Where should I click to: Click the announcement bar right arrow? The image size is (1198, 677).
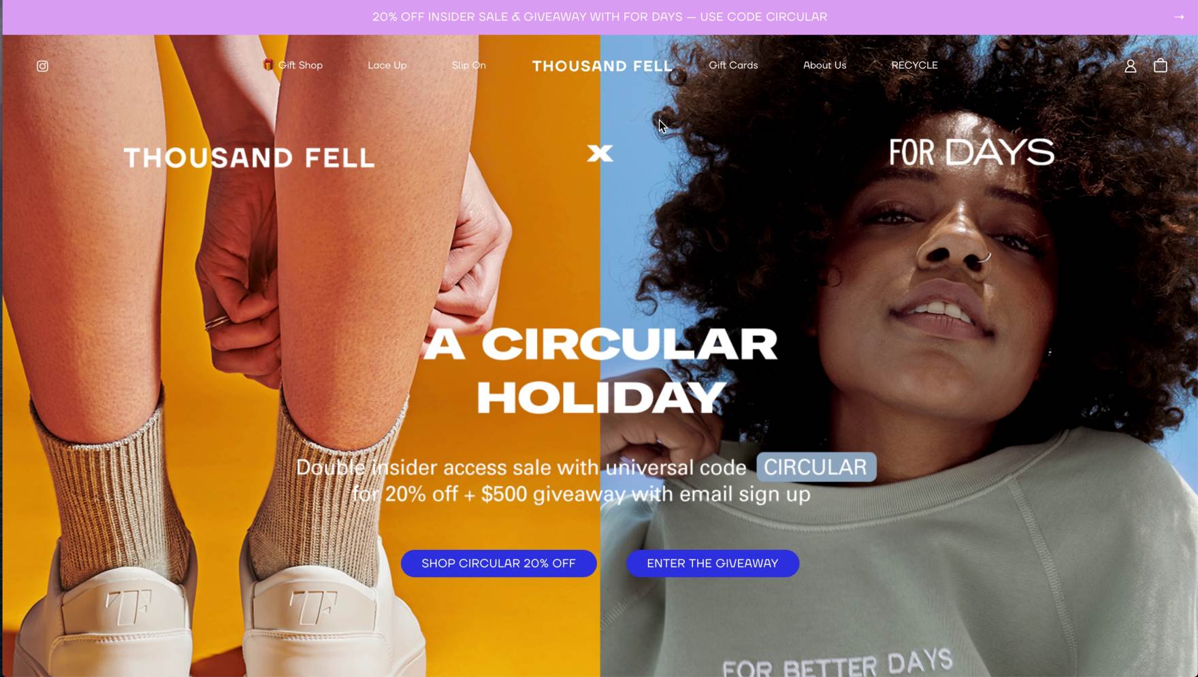[x=1179, y=17]
